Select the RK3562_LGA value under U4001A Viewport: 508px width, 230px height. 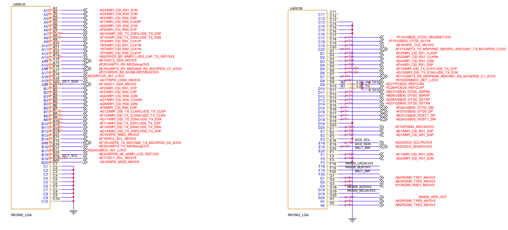[x=21, y=215]
